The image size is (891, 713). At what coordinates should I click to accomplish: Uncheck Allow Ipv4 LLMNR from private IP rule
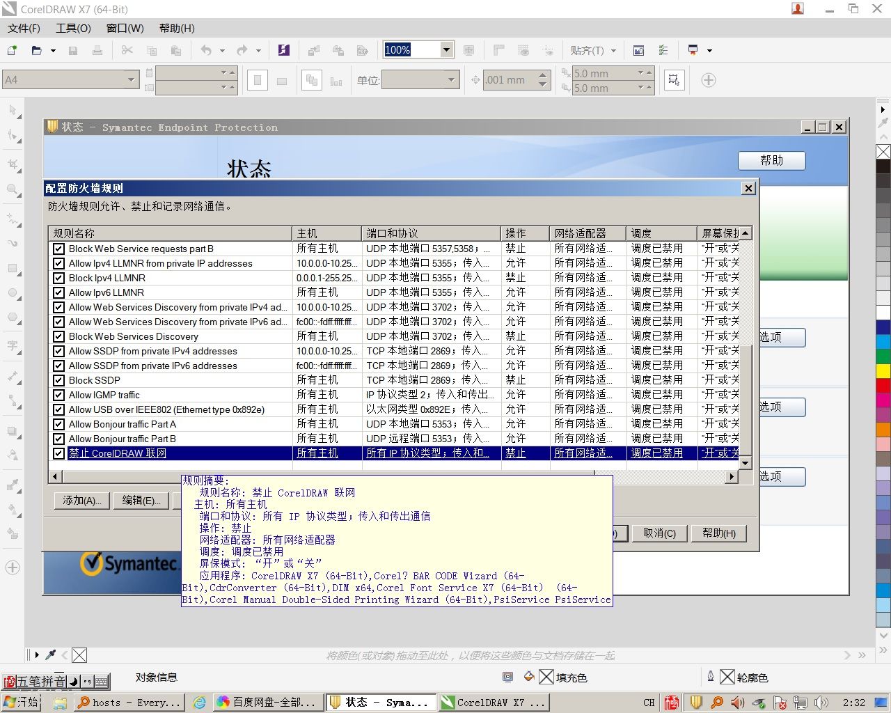point(59,263)
